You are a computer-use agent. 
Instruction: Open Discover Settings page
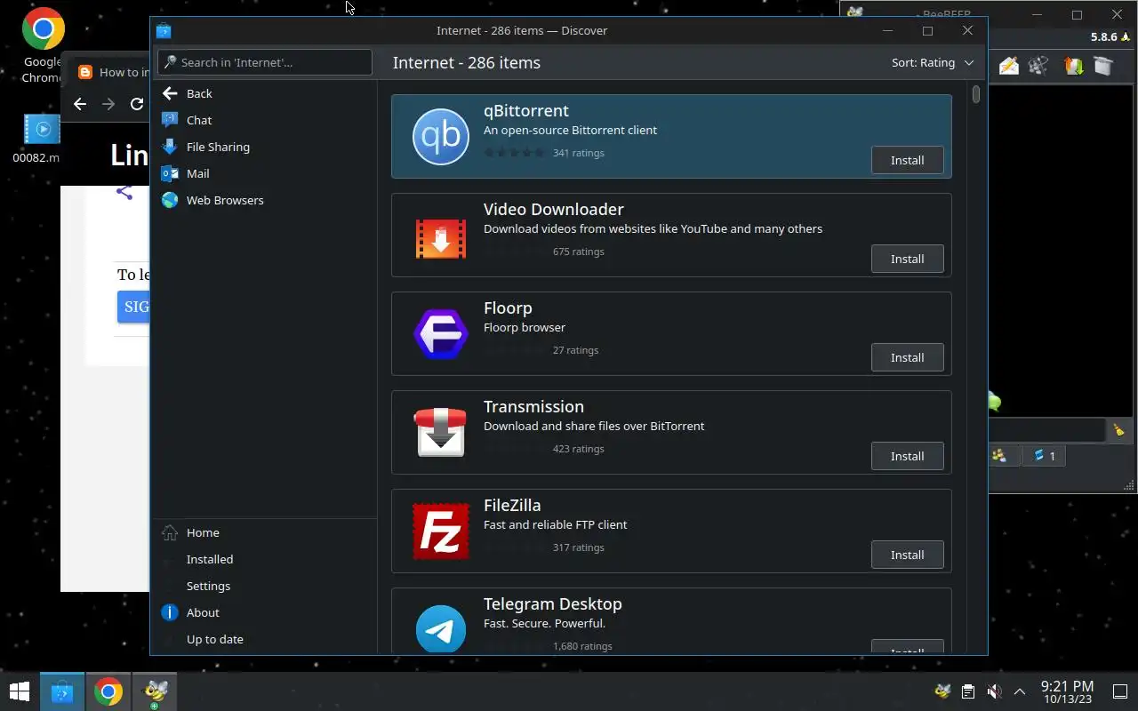click(265, 586)
